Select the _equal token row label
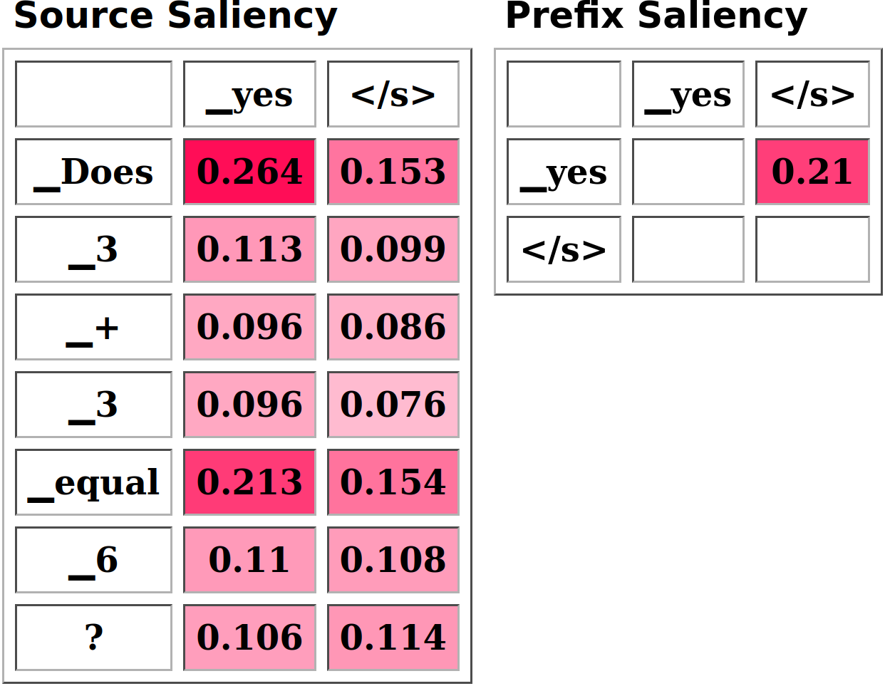The image size is (885, 686). [x=93, y=482]
